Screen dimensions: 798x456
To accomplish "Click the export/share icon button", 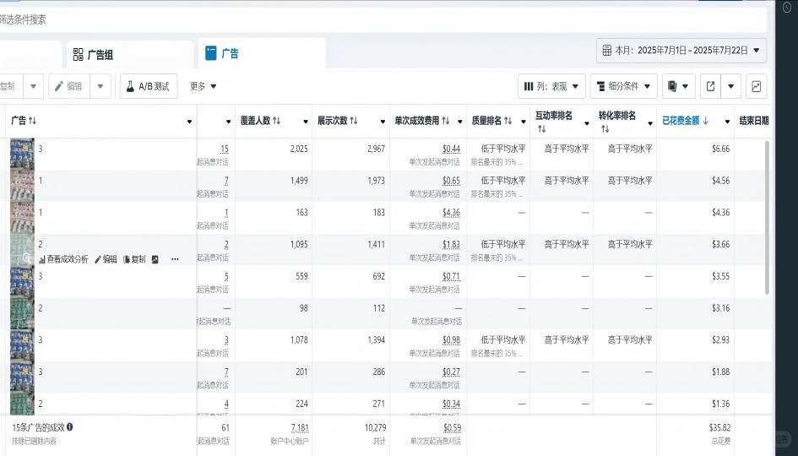I will point(711,86).
